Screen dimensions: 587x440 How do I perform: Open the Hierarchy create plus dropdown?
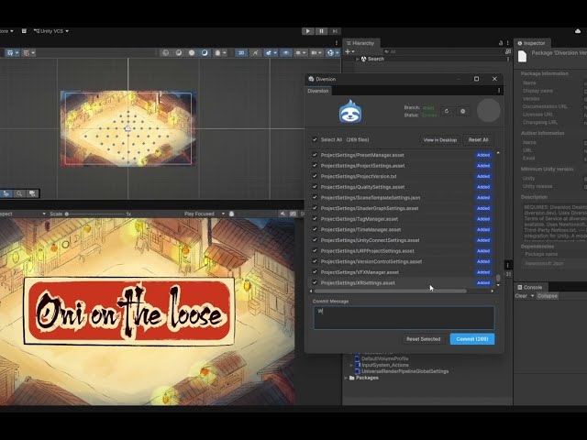click(x=349, y=51)
